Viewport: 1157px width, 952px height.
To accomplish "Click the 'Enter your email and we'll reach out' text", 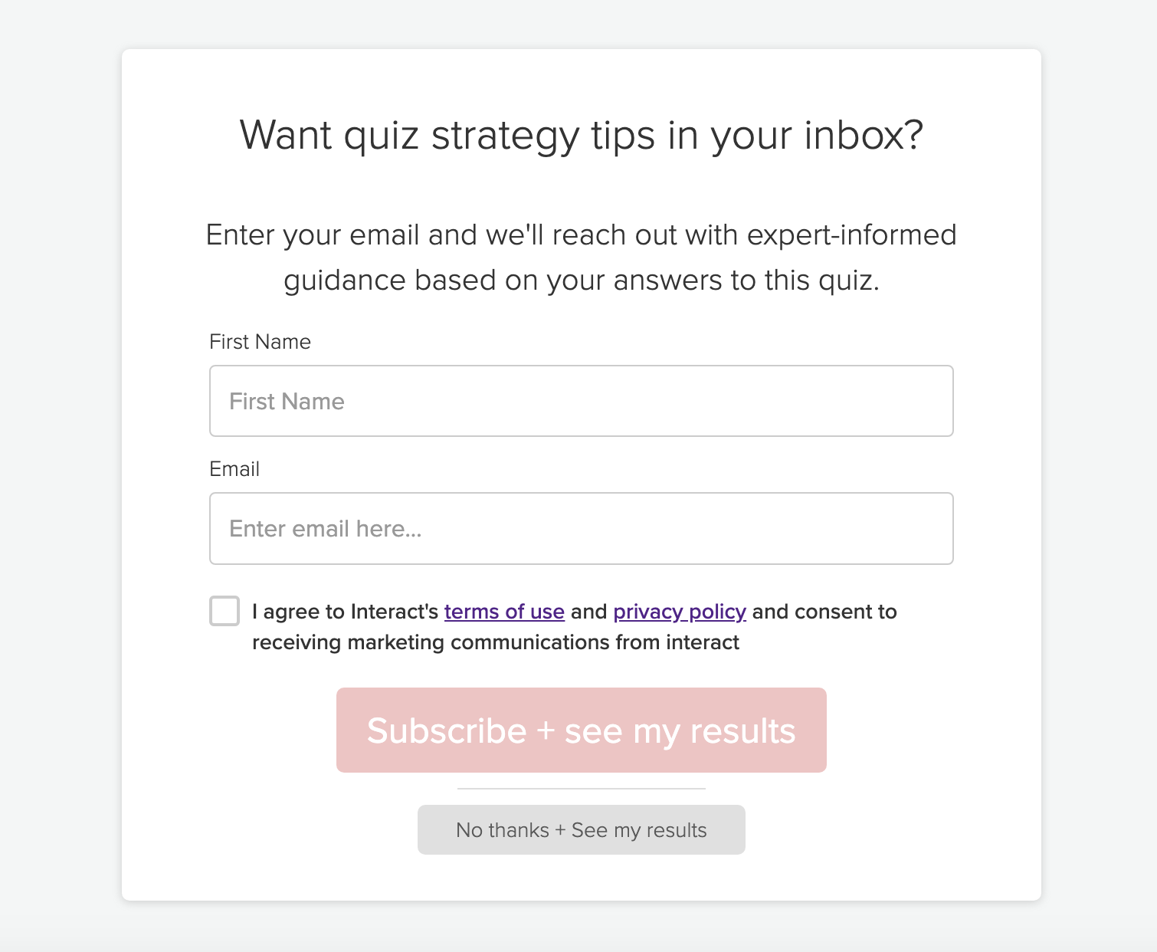I will click(581, 235).
